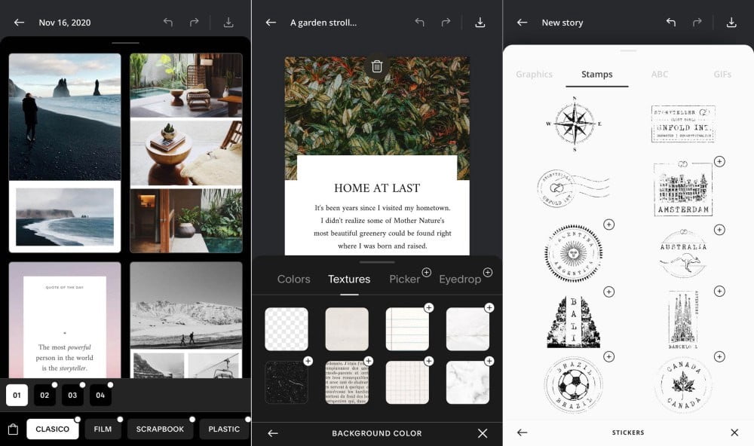
Task: Select the transparent checkerboard texture swatch
Action: pos(287,329)
